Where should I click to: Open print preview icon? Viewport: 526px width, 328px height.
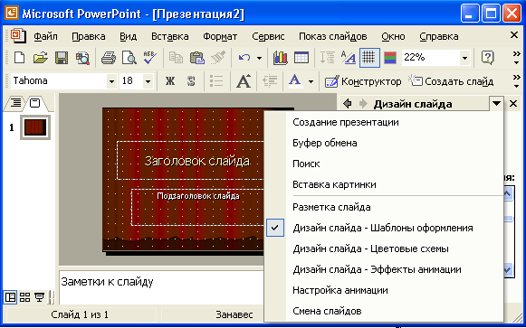(x=129, y=58)
